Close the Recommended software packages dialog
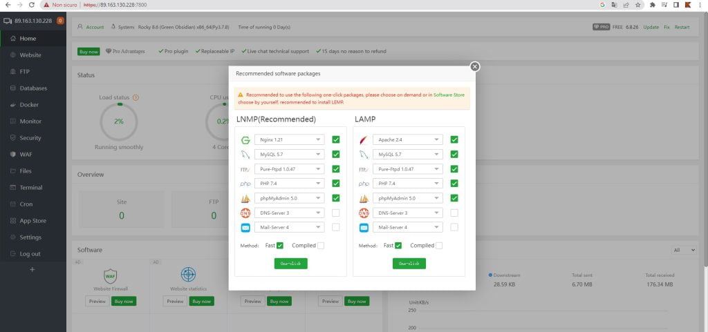Viewport: 708px width, 332px height. coord(474,66)
